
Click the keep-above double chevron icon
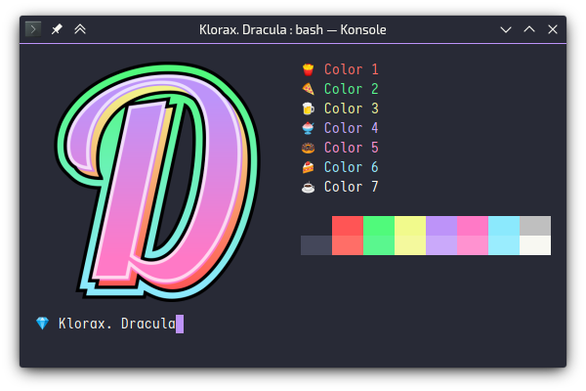pos(80,29)
